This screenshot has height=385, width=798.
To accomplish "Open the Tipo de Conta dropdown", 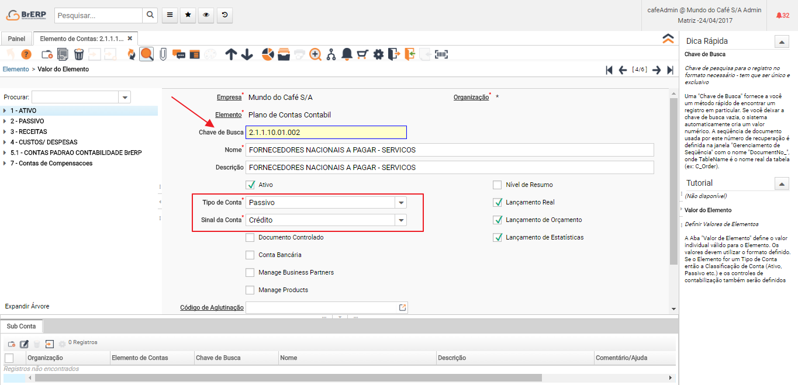I will (x=400, y=203).
